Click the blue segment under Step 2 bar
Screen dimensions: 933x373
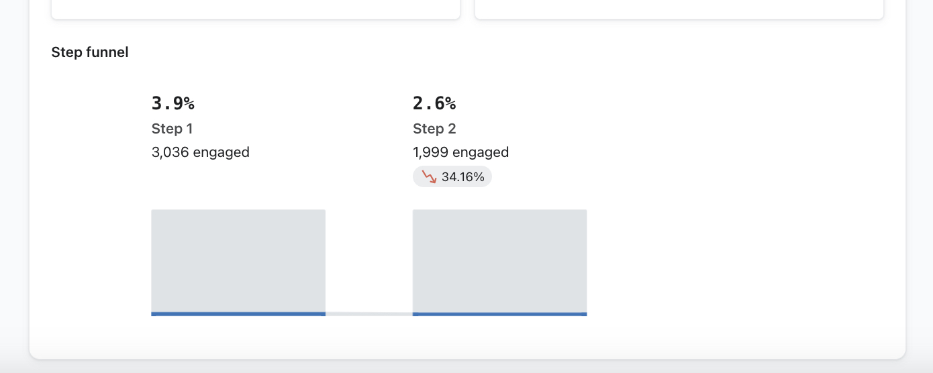(x=499, y=313)
